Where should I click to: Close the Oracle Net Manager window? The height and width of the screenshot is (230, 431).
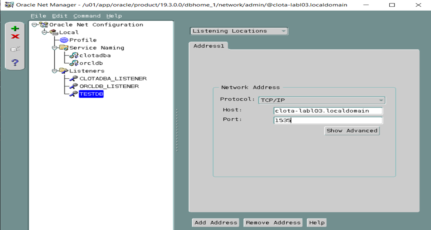pos(418,5)
